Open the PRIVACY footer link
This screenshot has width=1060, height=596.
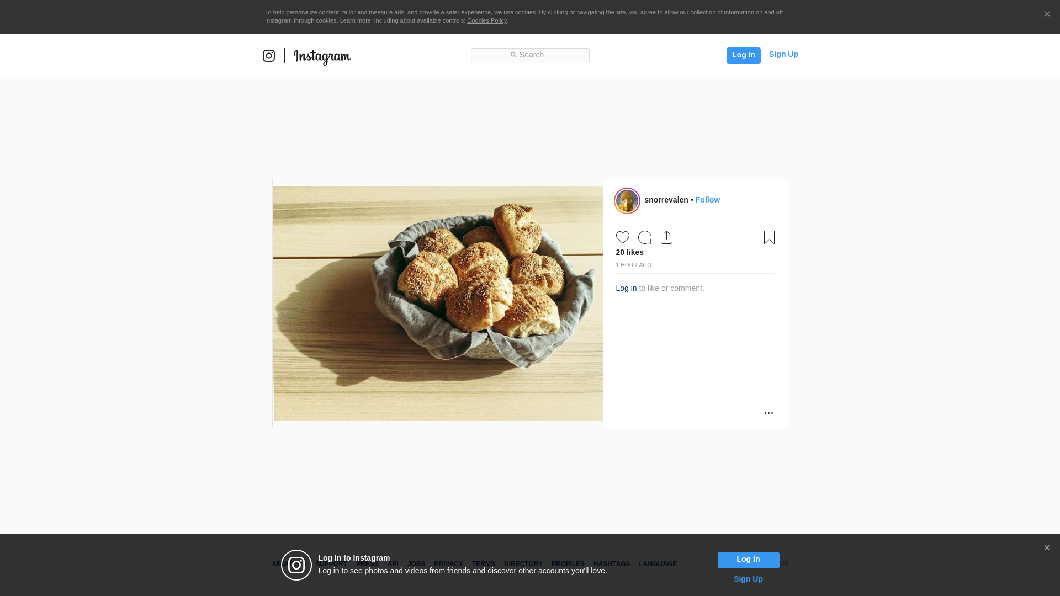448,564
